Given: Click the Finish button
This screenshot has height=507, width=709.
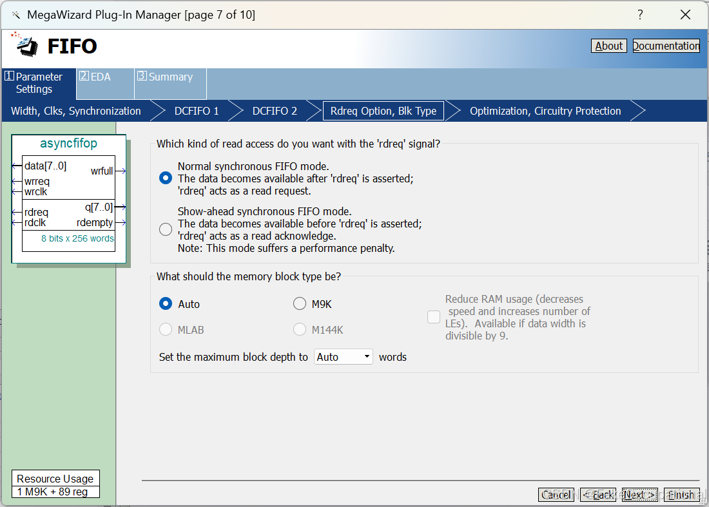Looking at the screenshot, I should [x=681, y=495].
